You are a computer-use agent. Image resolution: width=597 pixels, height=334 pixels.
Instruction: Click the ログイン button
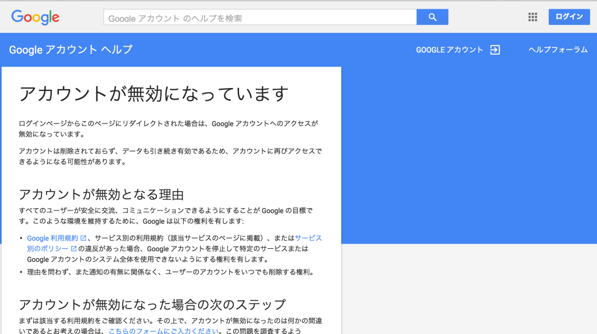[x=569, y=17]
